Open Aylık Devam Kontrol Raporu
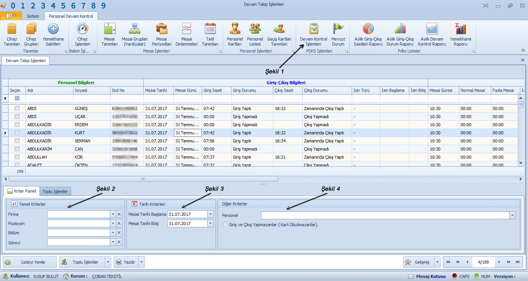This screenshot has width=528, height=281. [432, 34]
